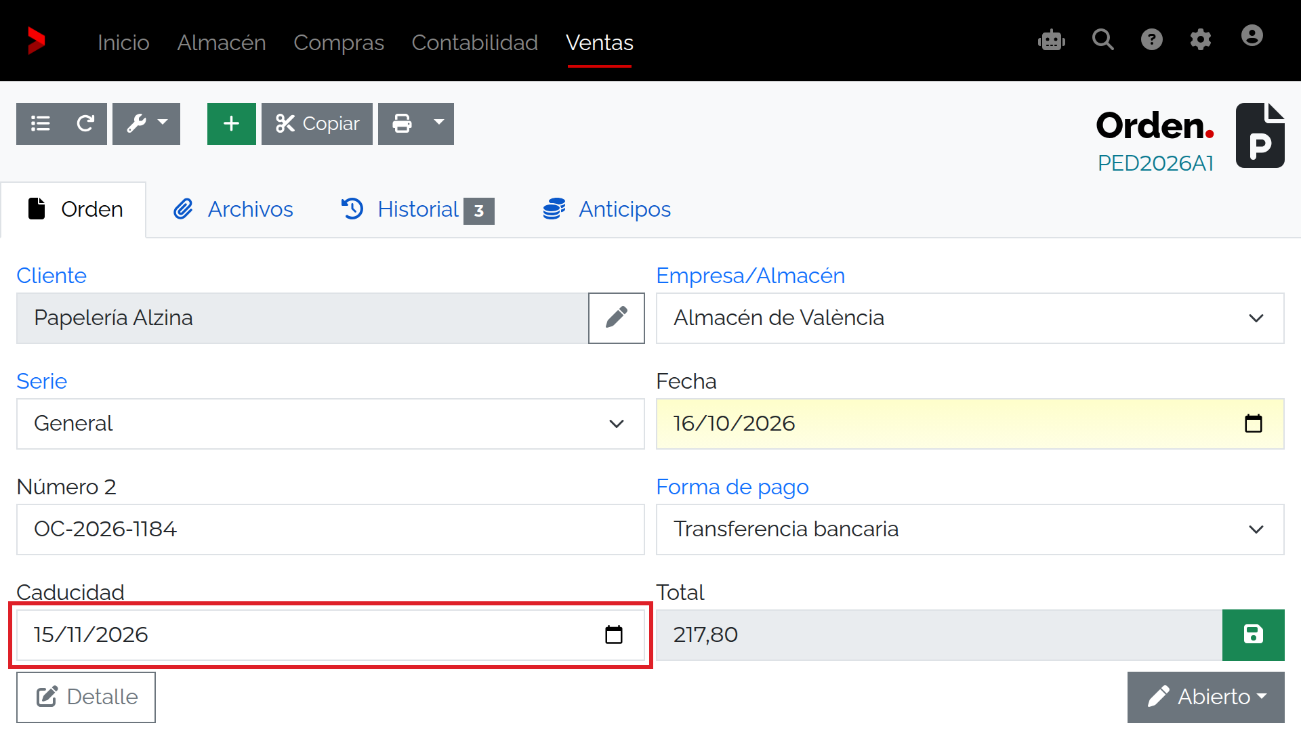Switch to the Anticipos tab
Image resolution: width=1301 pixels, height=734 pixels.
pyautogui.click(x=606, y=209)
